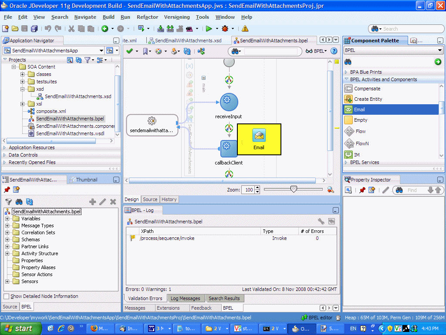Click the Open folder toolbar icon
This screenshot has height=335, width=446.
[x=15, y=28]
